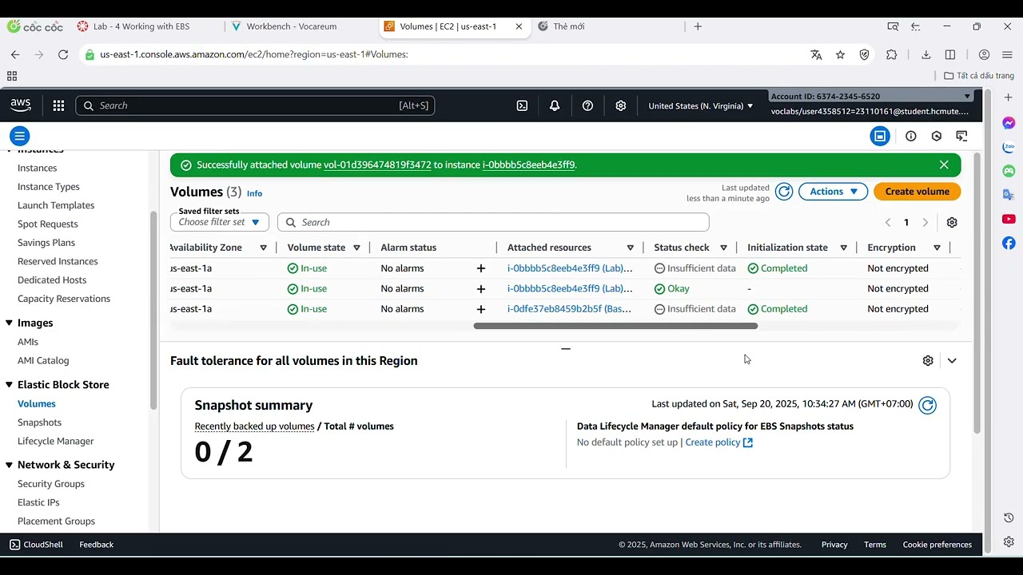Open the i-0dfe37eb8459b2b5f attached resource link
Screen dimensions: 1023x575
point(569,309)
